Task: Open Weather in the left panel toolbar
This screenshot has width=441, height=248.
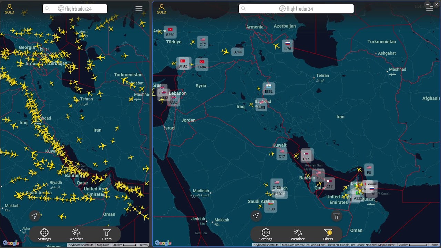Action: pos(76,235)
